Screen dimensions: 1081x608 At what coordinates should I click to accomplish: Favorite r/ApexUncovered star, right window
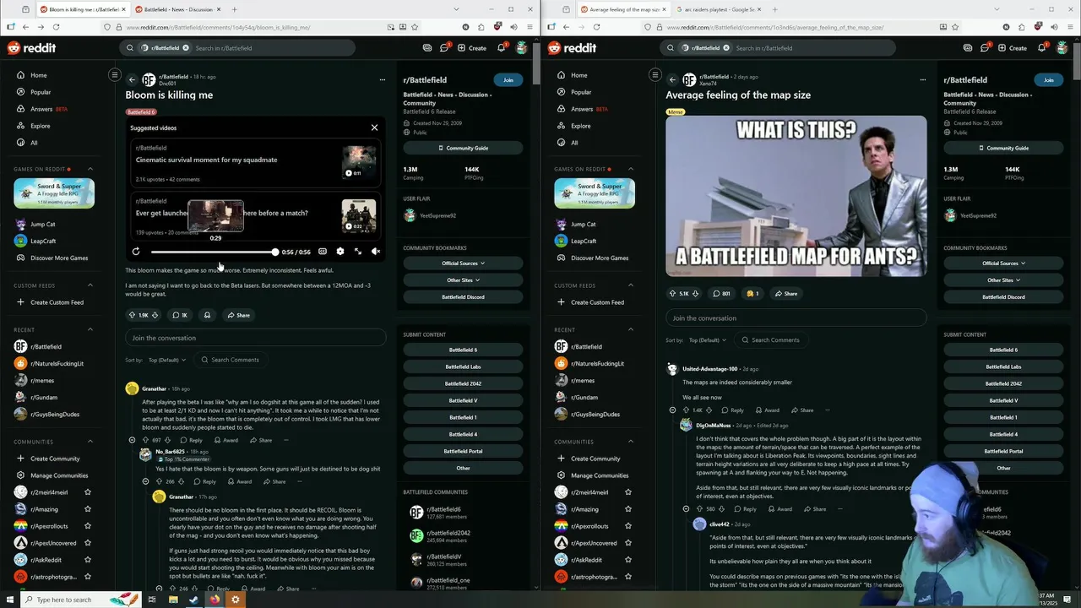[x=628, y=543]
